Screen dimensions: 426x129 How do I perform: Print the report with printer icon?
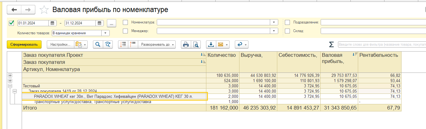tap(186, 45)
